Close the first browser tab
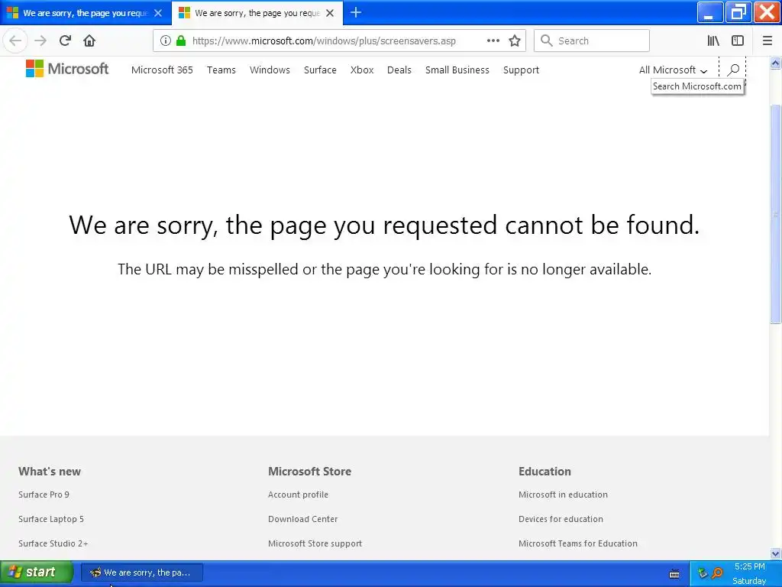The height and width of the screenshot is (587, 782). point(158,13)
